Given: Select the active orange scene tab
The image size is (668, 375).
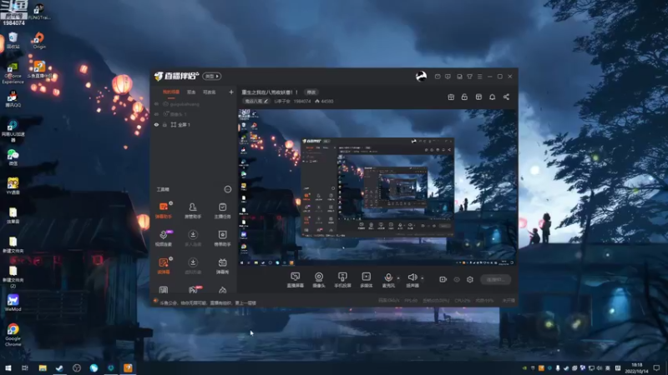Looking at the screenshot, I should 171,92.
